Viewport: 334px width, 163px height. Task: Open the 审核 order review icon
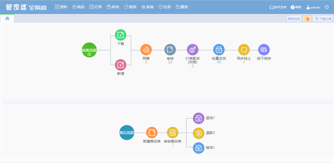coord(170,50)
